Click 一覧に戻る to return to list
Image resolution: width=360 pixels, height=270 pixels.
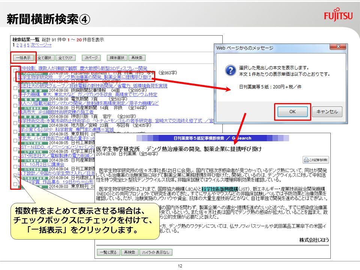108,252
